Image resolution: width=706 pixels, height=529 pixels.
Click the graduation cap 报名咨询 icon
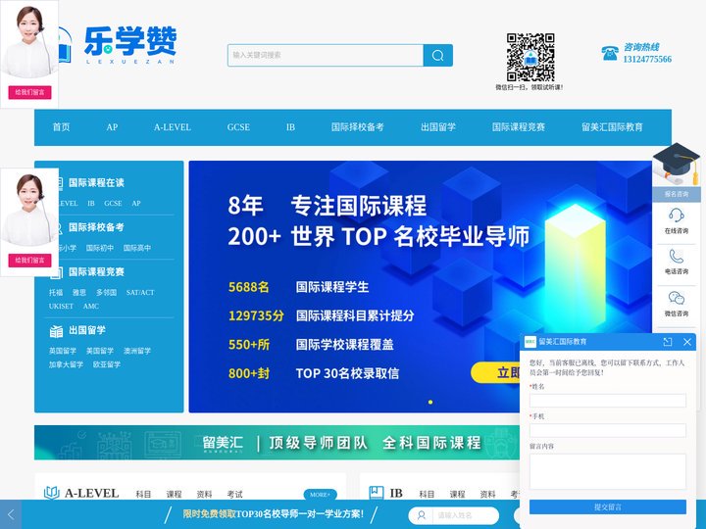pos(677,165)
